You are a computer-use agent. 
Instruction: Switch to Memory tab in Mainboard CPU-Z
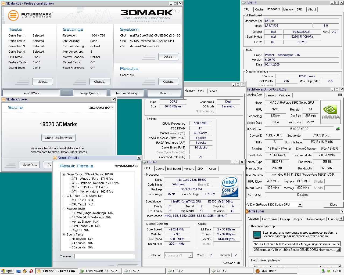click(x=288, y=9)
